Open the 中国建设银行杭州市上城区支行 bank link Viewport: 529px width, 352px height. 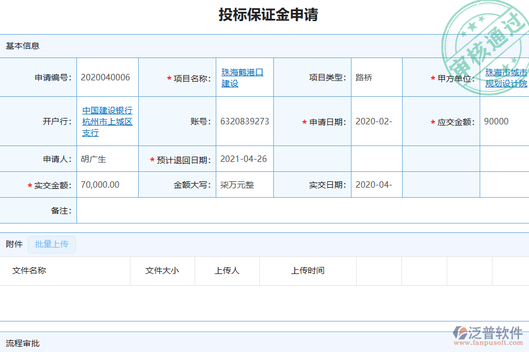(x=106, y=121)
